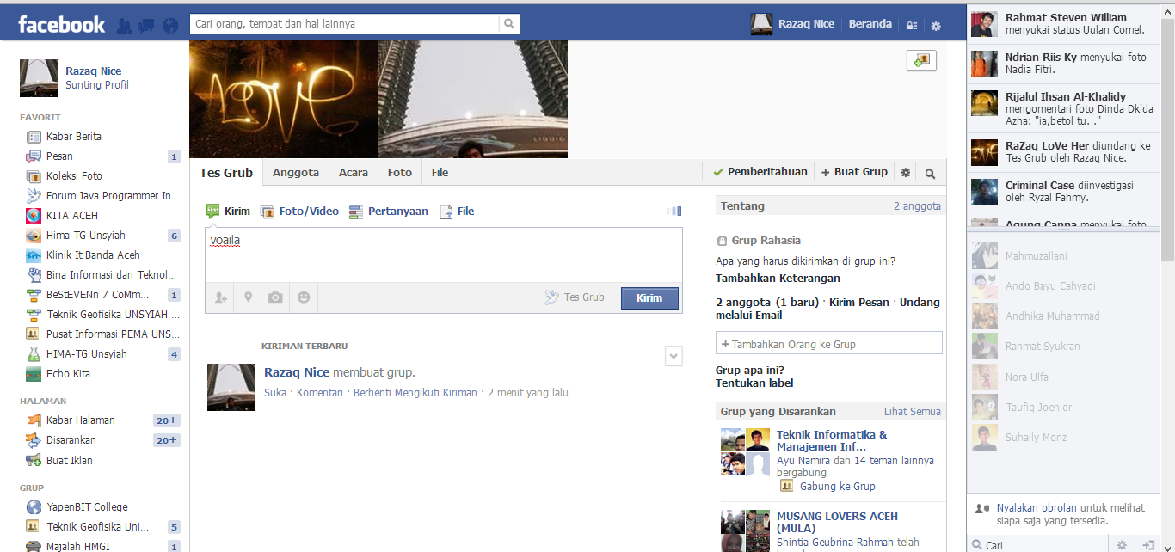Click the top search input field
1175x552 pixels.
pyautogui.click(x=344, y=24)
